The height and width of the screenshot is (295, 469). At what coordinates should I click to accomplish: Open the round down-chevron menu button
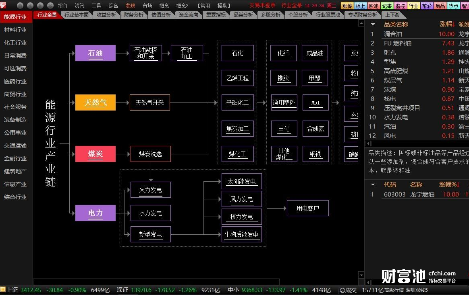(50, 5)
